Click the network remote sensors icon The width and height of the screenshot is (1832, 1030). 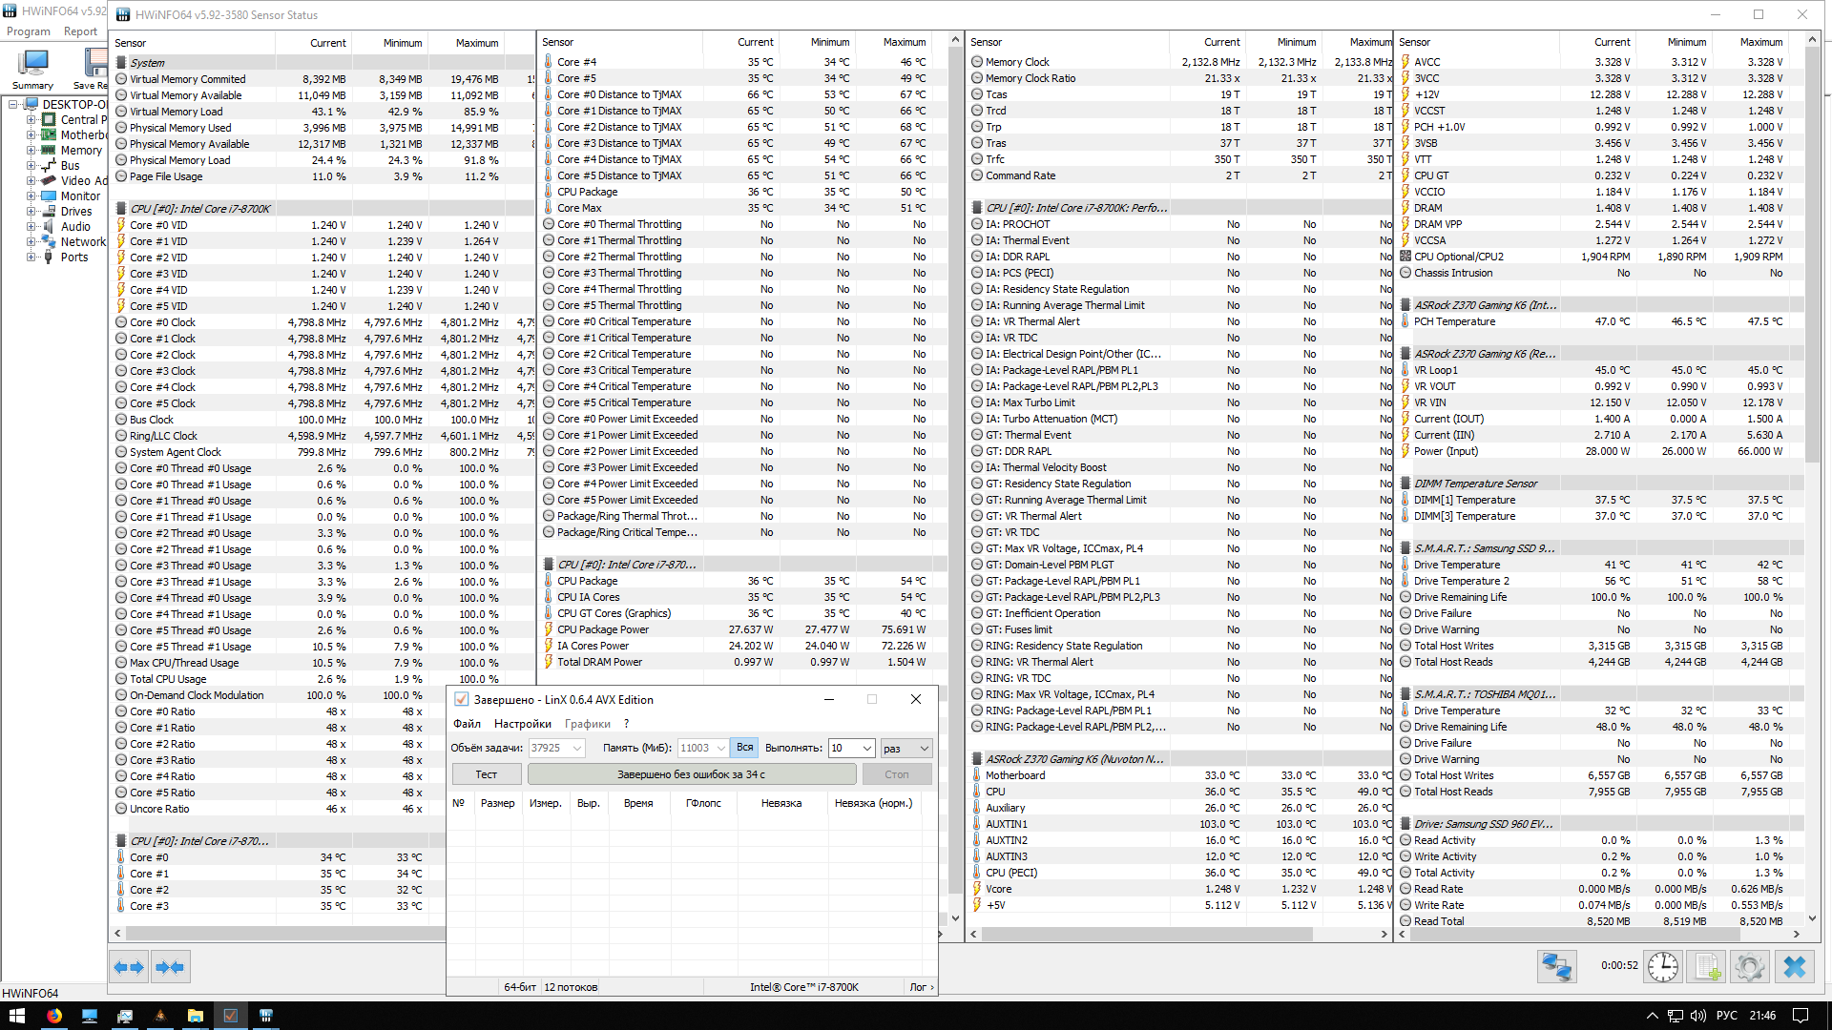[1556, 967]
